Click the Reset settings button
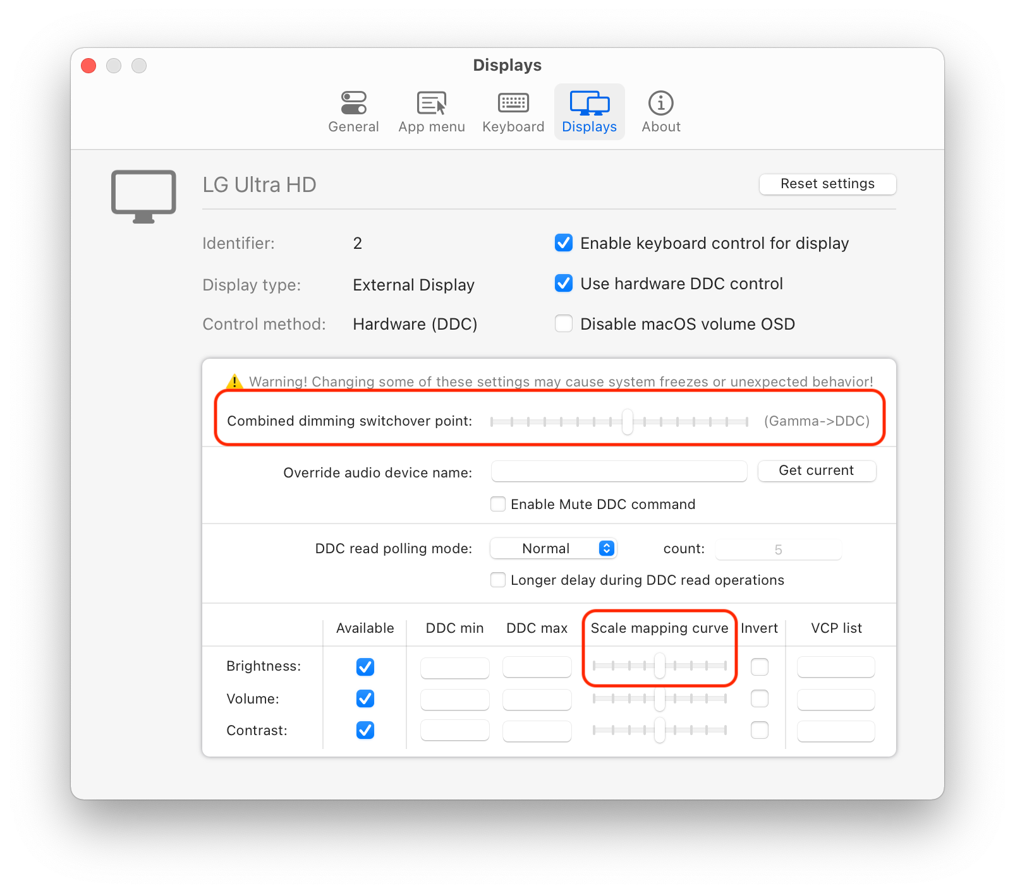1015x893 pixels. (x=827, y=184)
